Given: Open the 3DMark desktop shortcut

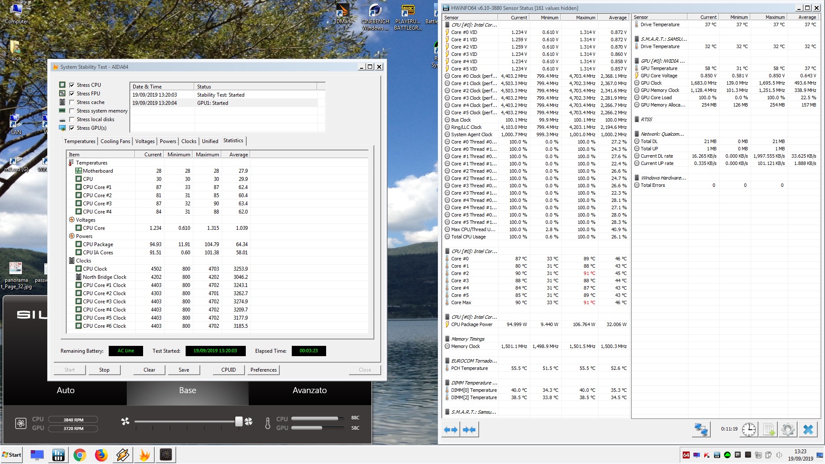Looking at the screenshot, I should 342,14.
